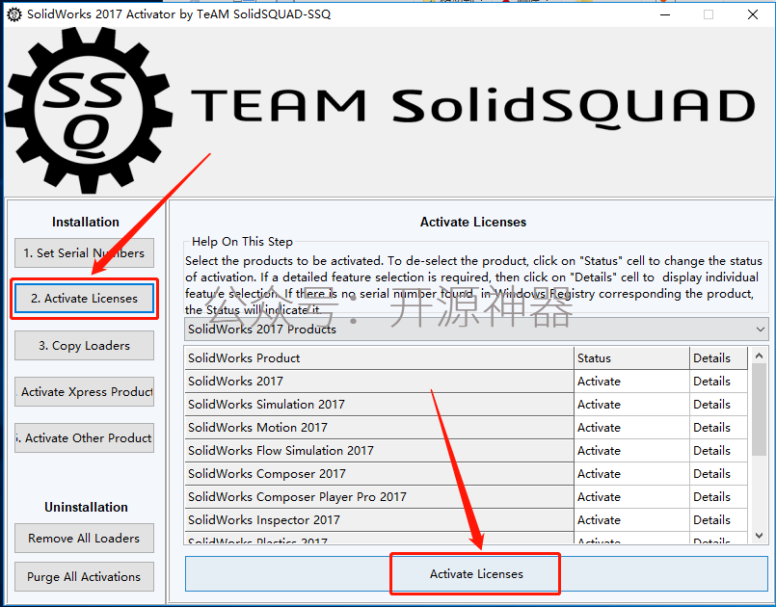Open the 3. Copy Loaders step
This screenshot has width=776, height=607.
84,345
